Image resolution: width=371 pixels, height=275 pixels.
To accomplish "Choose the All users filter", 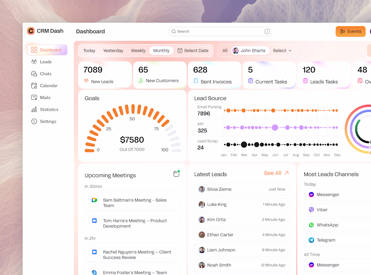I will [225, 50].
